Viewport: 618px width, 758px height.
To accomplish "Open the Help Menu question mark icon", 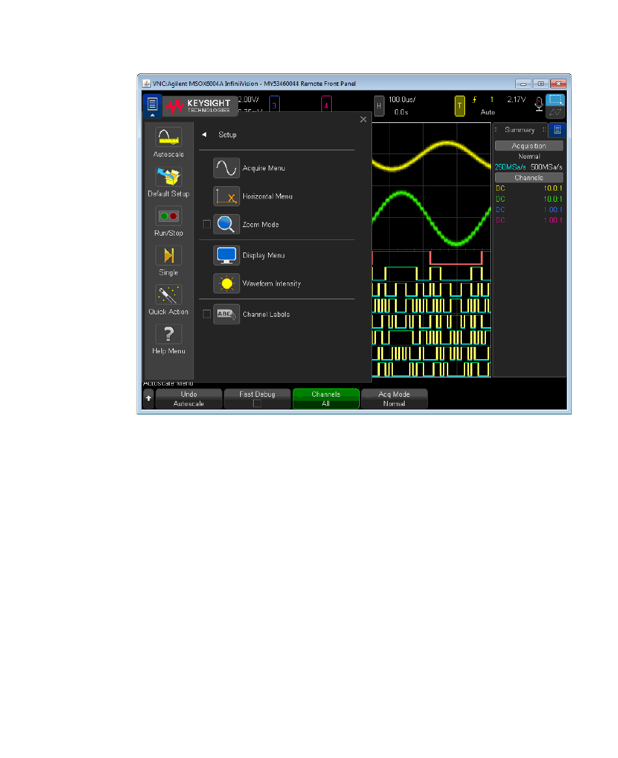I will (x=168, y=334).
